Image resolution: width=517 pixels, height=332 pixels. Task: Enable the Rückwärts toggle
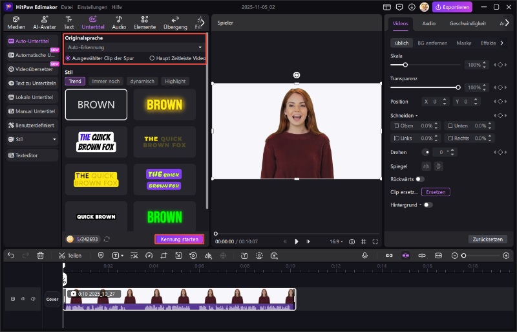point(420,179)
